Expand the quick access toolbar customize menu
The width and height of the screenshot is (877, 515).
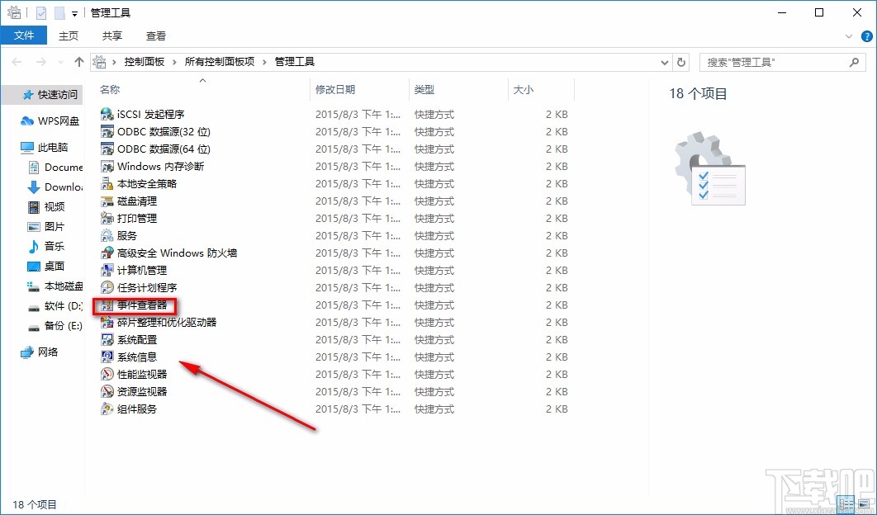coord(73,12)
